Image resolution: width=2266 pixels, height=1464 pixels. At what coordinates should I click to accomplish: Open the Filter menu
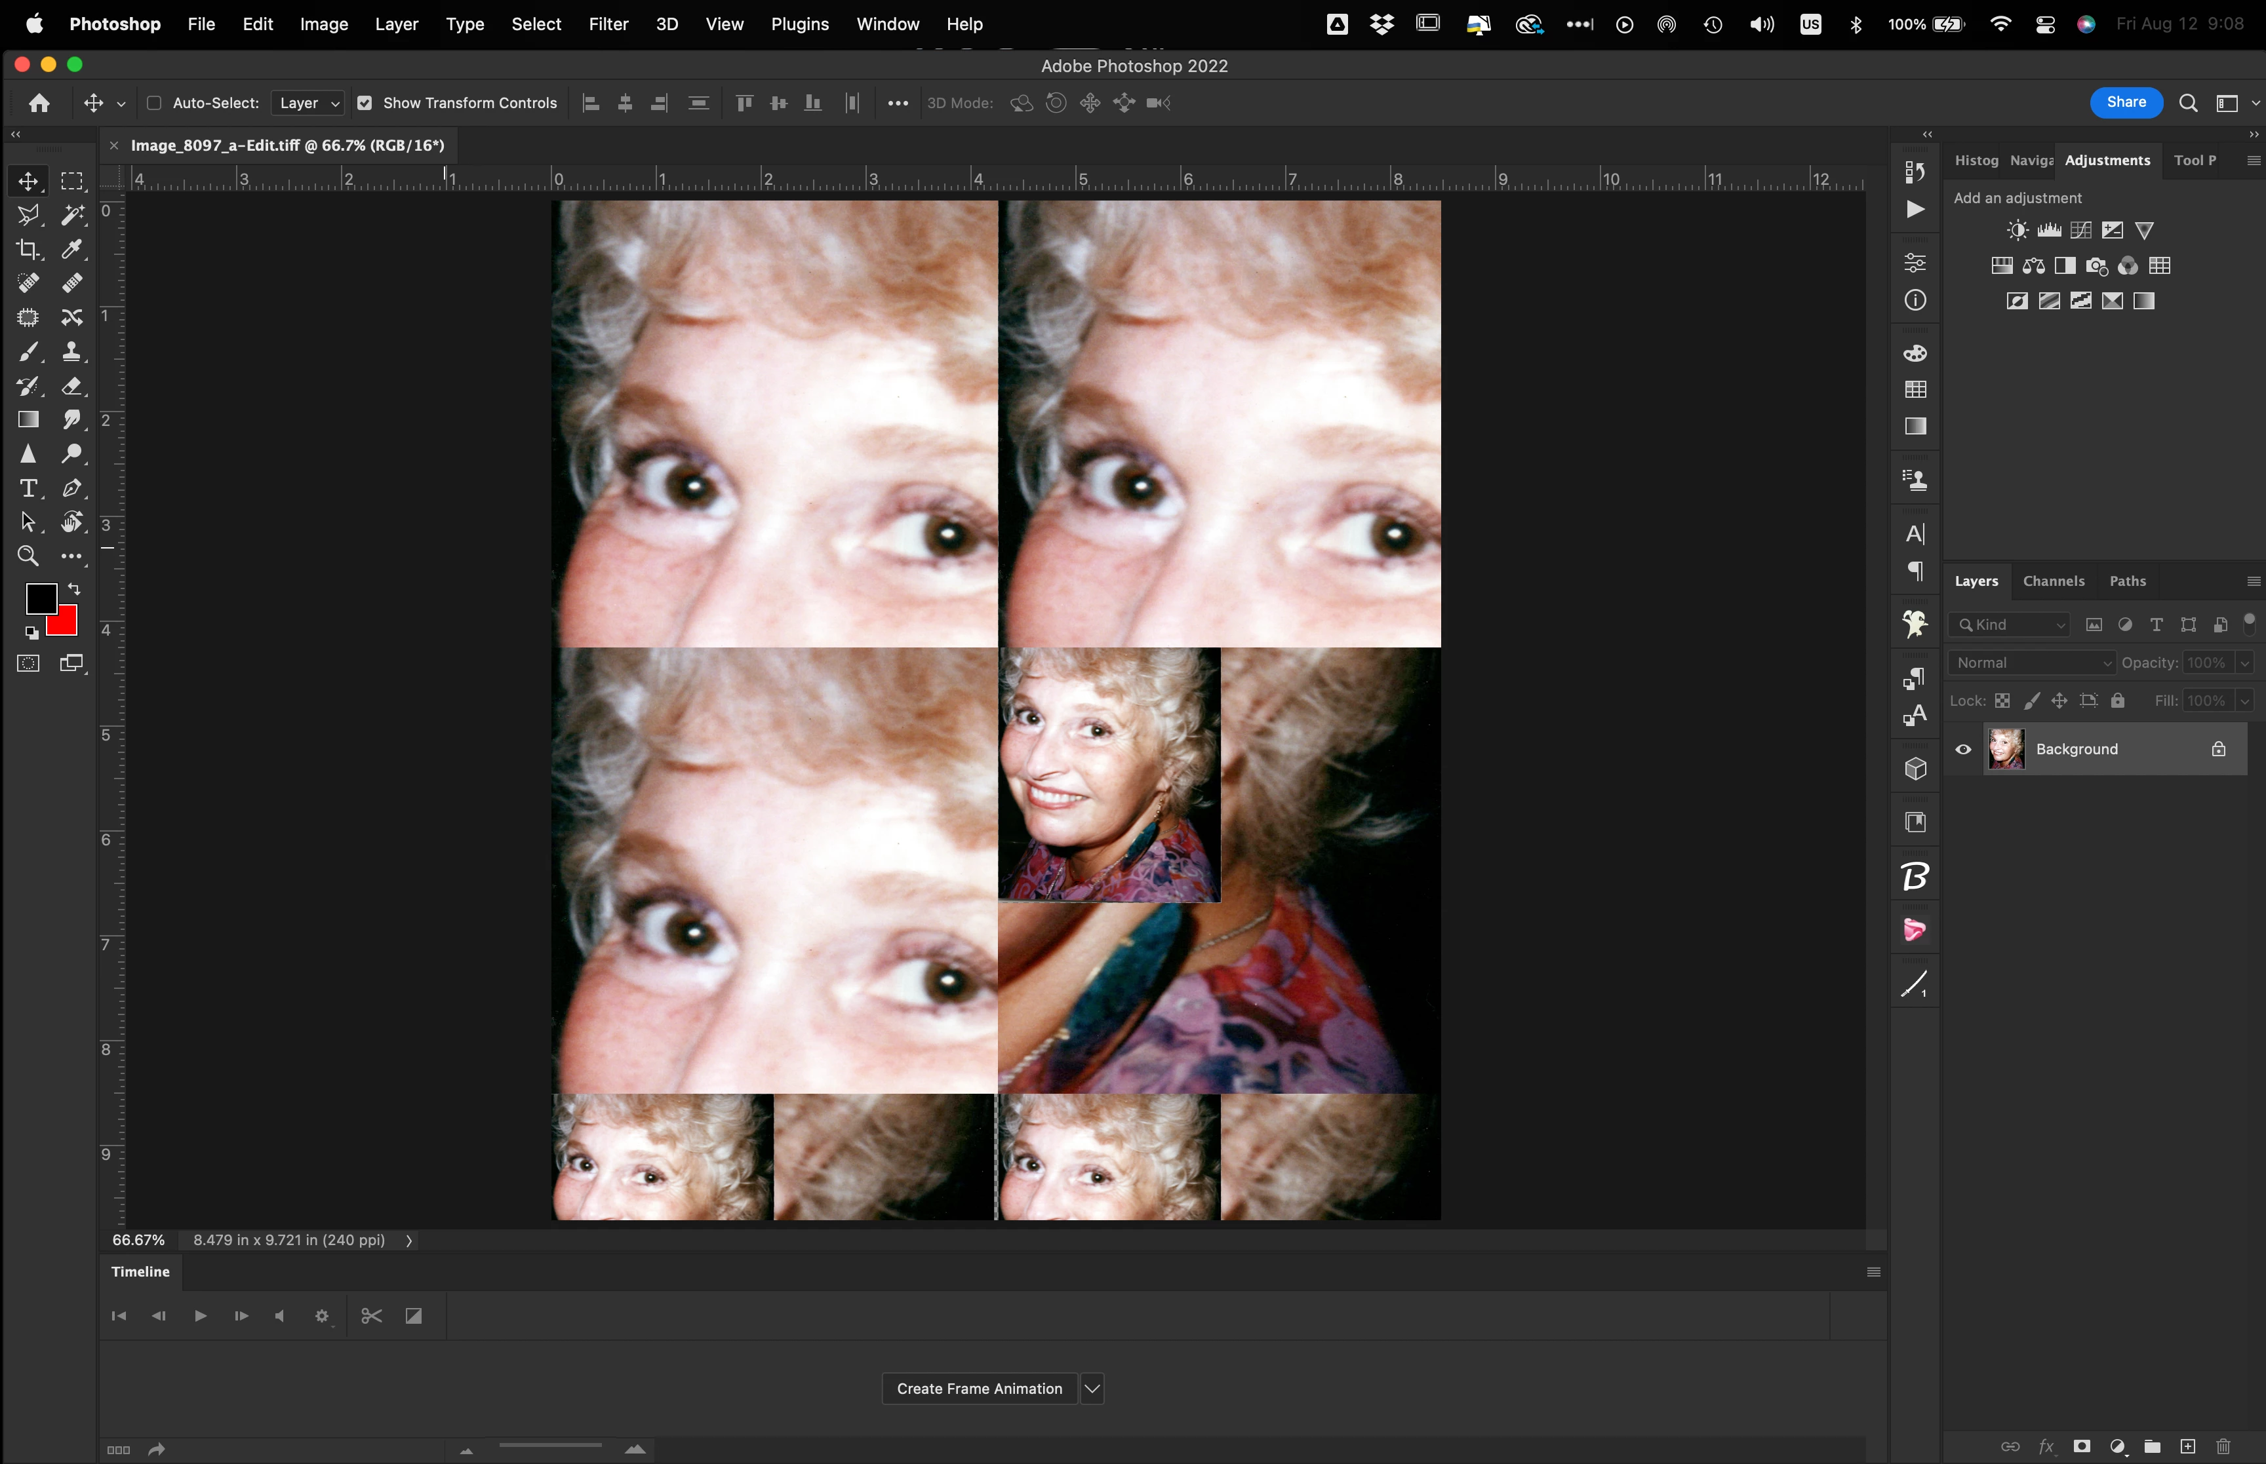click(x=608, y=24)
